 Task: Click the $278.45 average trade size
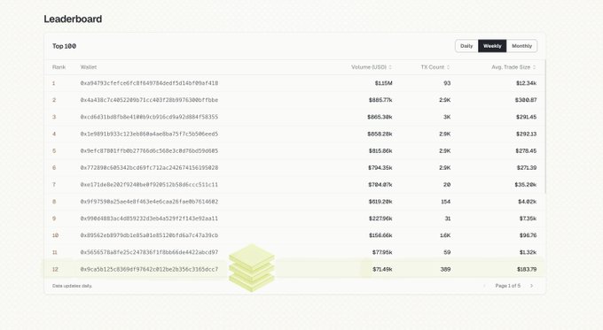526,150
